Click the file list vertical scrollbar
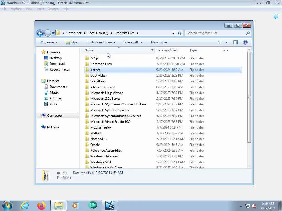The image size is (282, 211). point(249,97)
